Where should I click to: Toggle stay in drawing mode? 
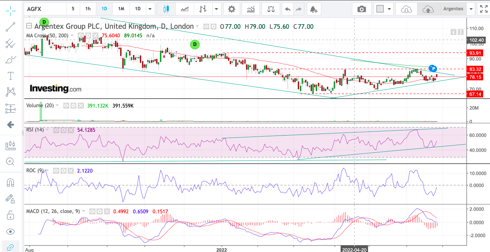tap(11, 199)
